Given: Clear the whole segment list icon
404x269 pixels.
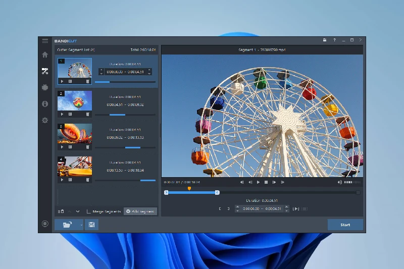Looking at the screenshot, I should (61, 211).
